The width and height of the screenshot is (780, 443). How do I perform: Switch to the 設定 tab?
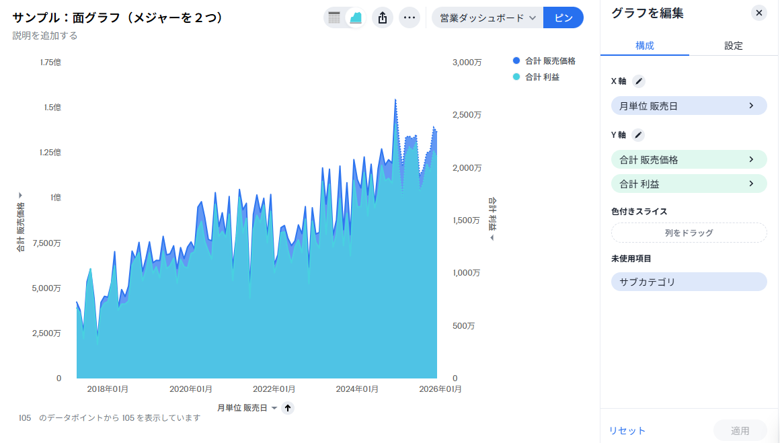(x=733, y=46)
